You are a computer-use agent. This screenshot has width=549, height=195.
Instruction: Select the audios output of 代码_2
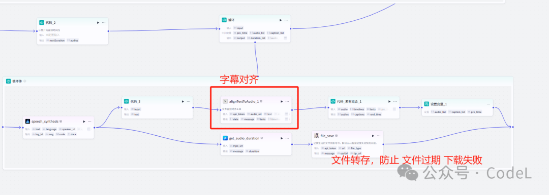coord(73,41)
